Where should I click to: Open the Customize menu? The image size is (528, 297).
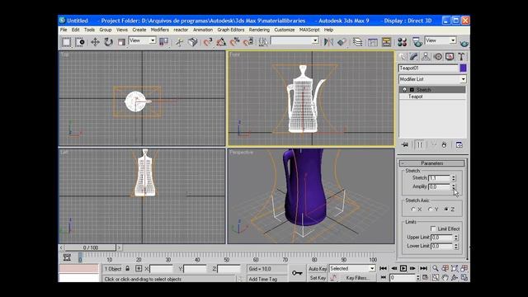pyautogui.click(x=284, y=30)
